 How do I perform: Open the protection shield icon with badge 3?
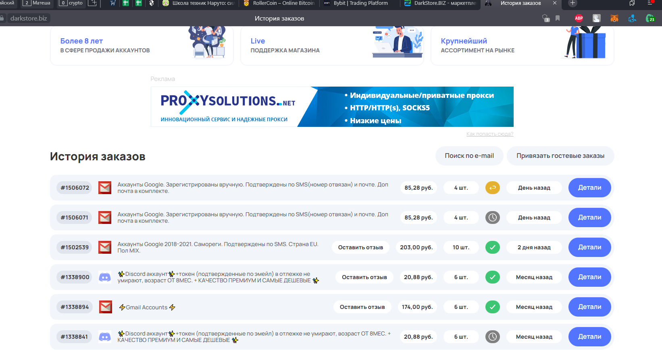click(546, 18)
